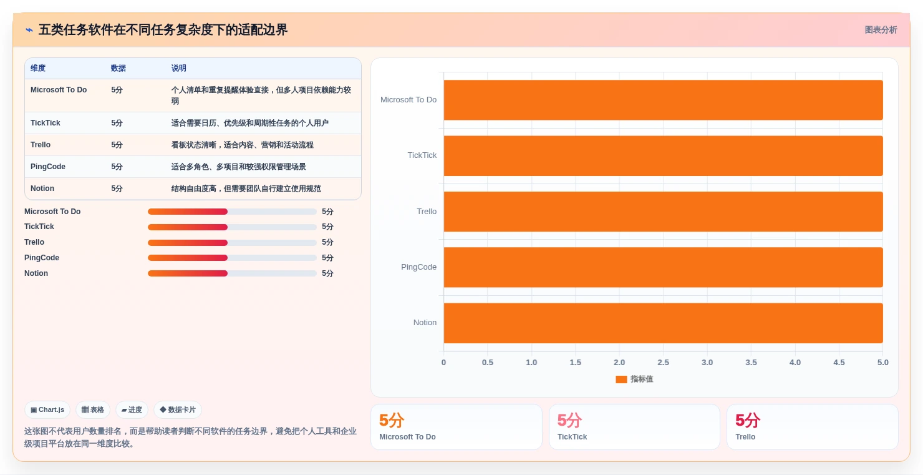Viewport: 923px width, 475px height.
Task: Click description 结构自由度高，但需要团队自行建立使用规范
Action: [x=246, y=189]
